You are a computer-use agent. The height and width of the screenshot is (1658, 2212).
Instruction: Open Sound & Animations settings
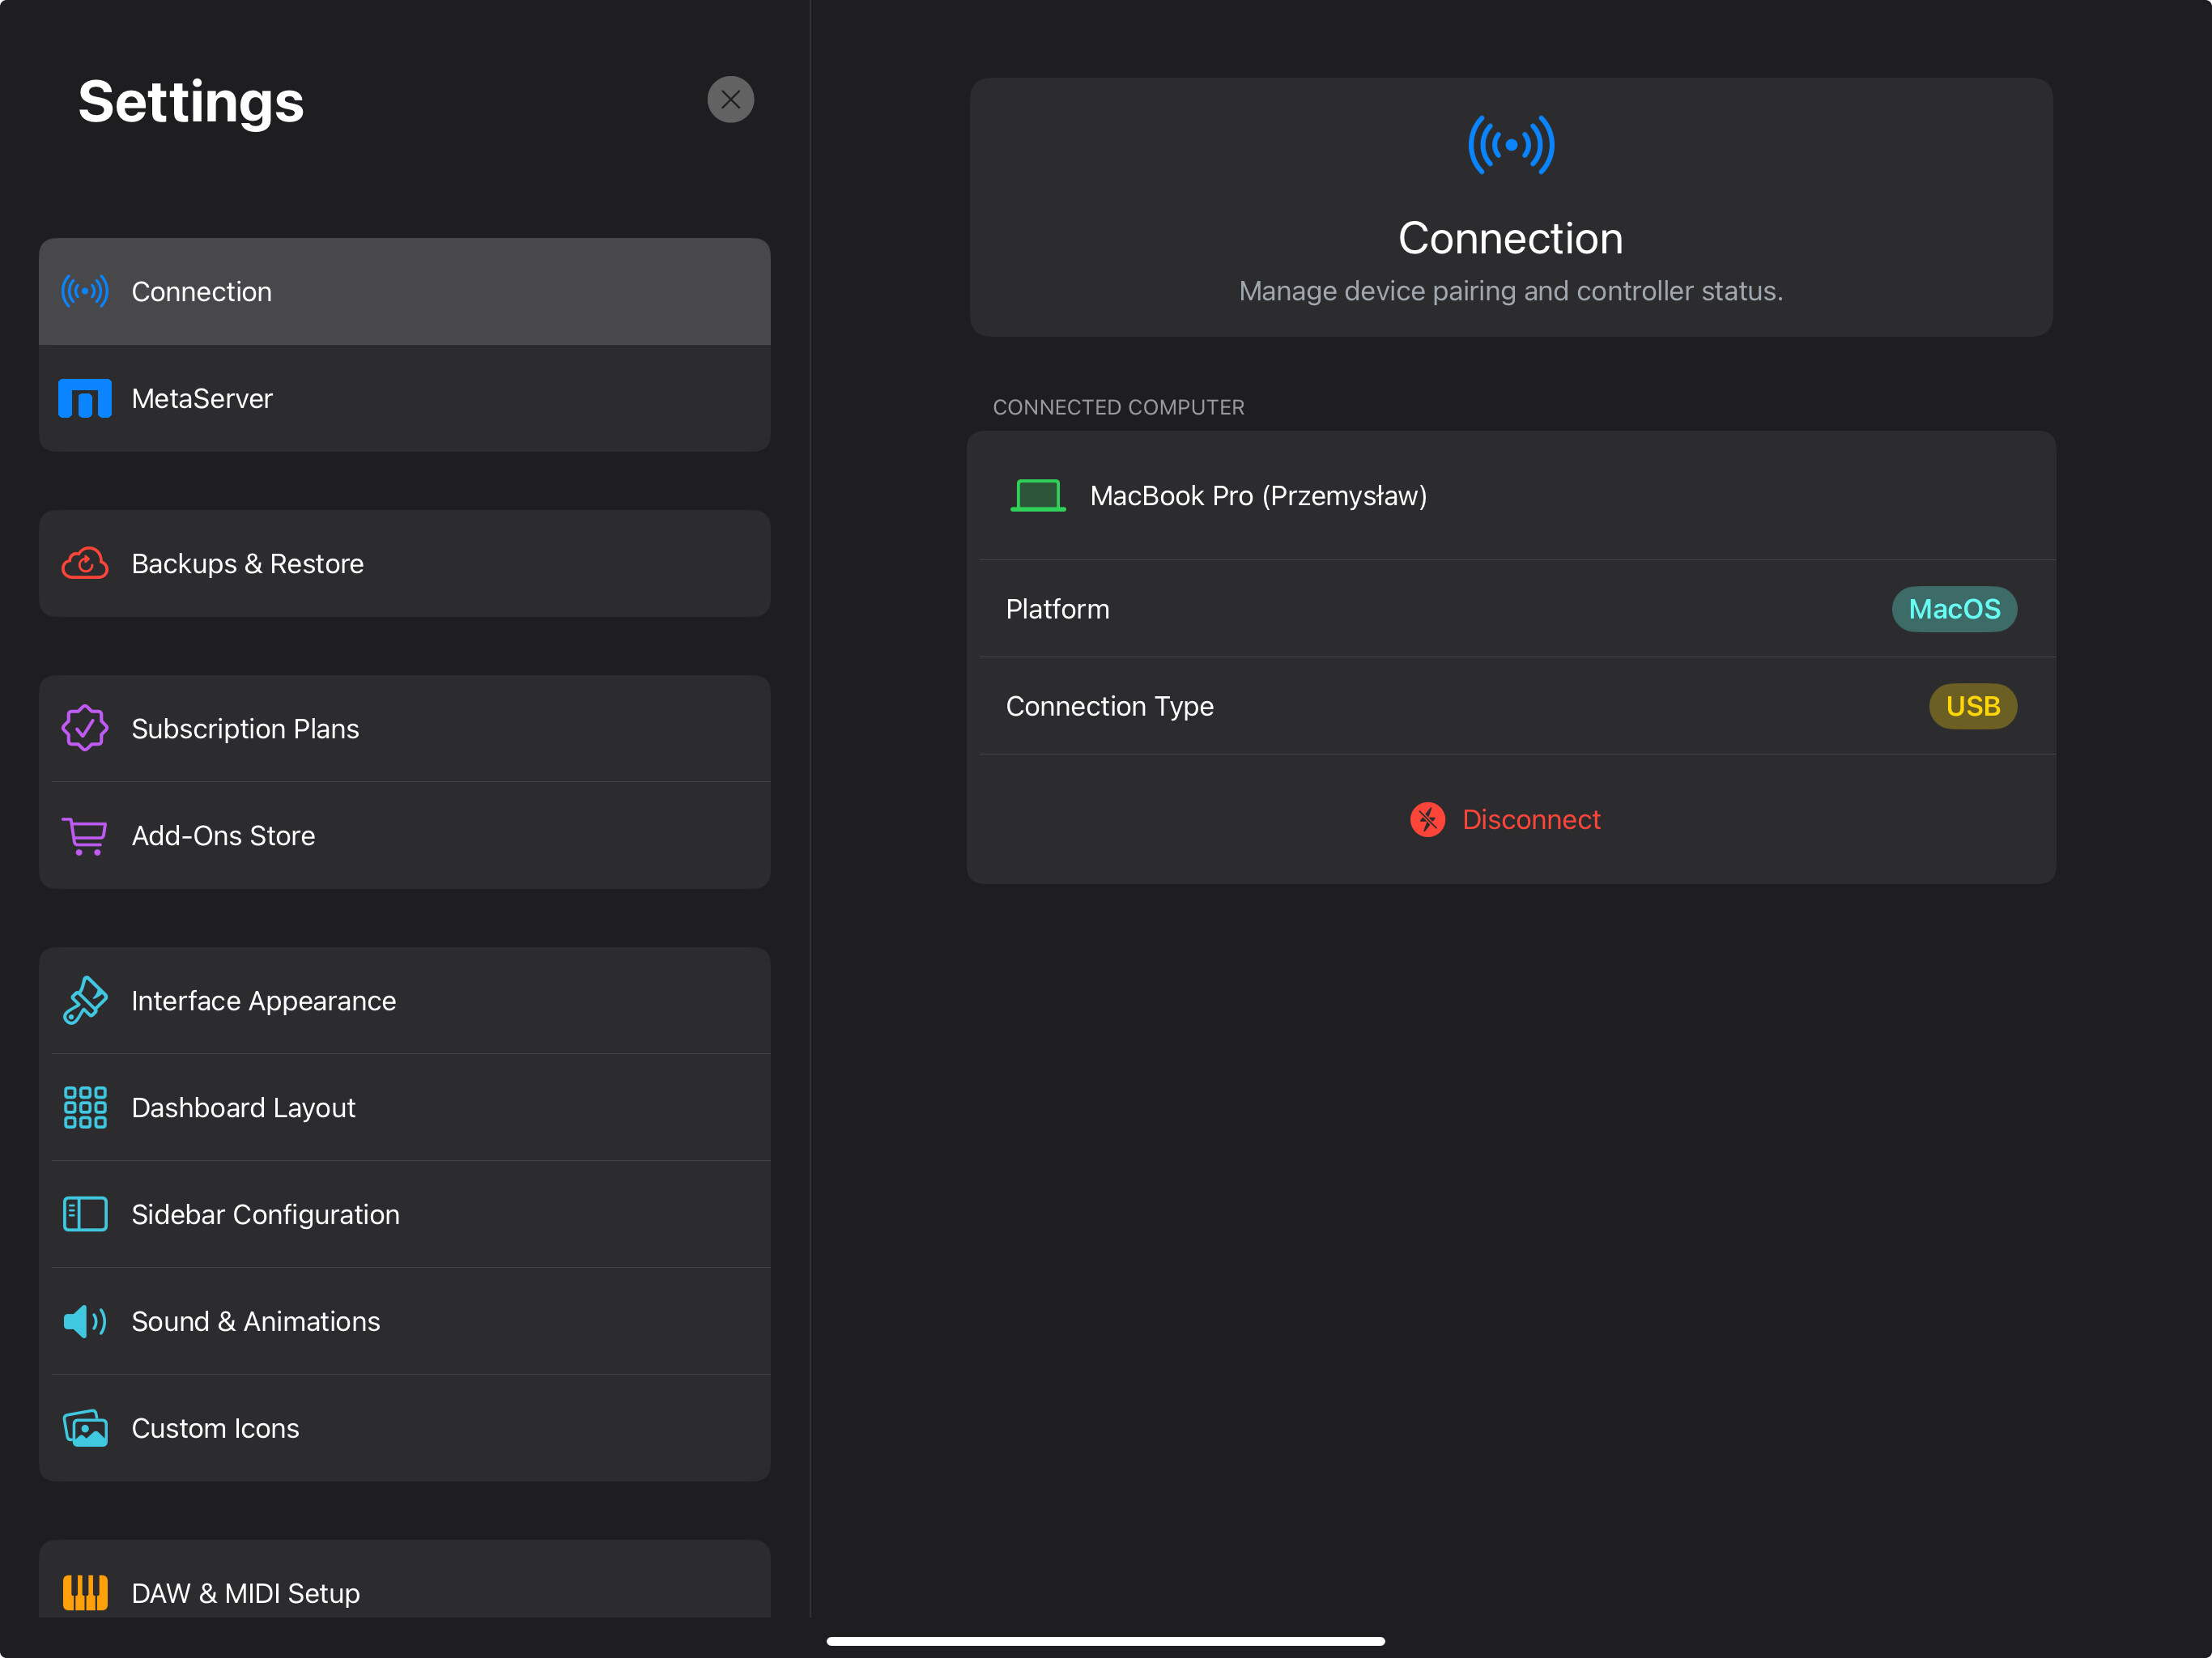404,1321
